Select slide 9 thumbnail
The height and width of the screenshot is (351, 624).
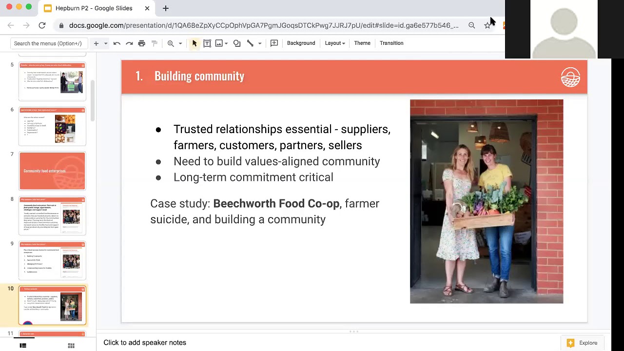52,261
